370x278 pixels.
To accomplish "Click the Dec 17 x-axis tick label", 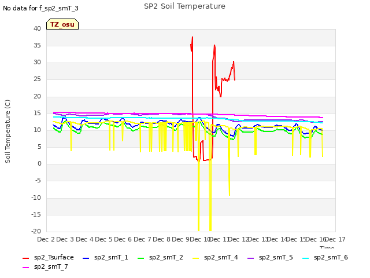I will [335, 239].
